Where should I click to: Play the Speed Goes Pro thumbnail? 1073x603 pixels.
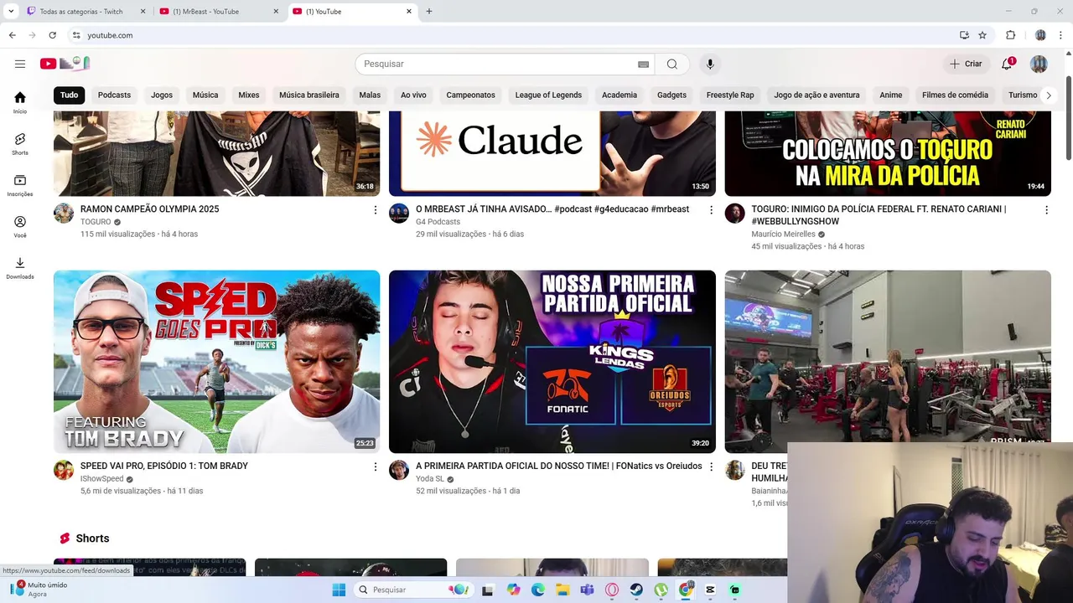point(216,362)
